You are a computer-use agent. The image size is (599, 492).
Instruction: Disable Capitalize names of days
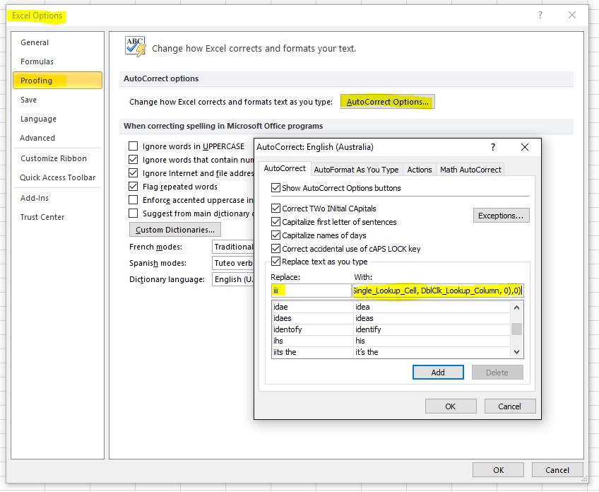[276, 235]
